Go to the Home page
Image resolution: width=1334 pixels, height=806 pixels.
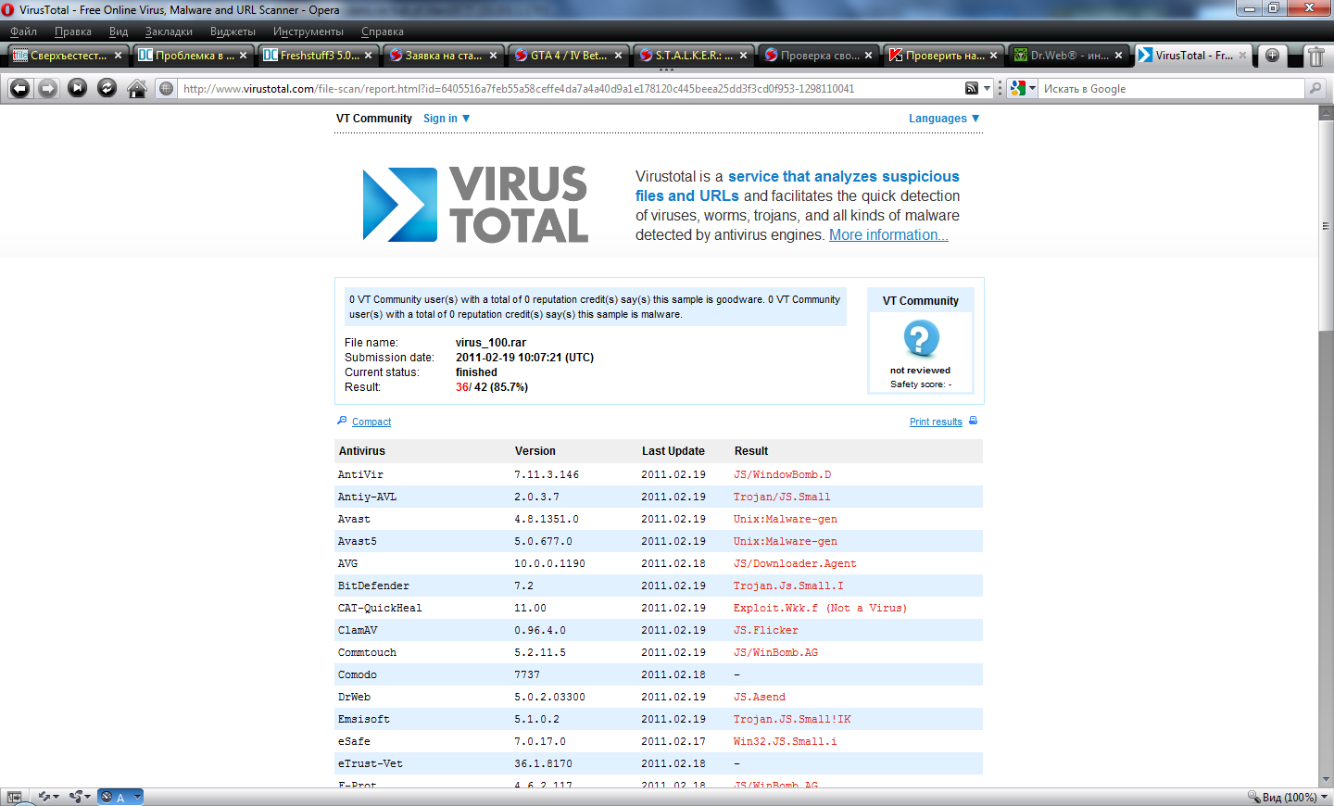[137, 88]
